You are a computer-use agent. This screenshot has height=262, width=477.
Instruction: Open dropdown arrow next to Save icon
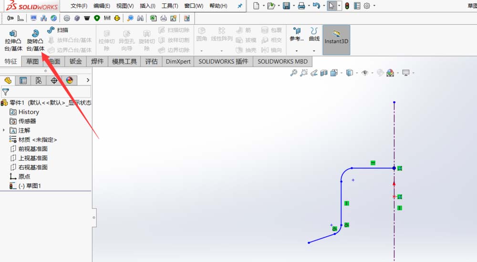pyautogui.click(x=293, y=6)
